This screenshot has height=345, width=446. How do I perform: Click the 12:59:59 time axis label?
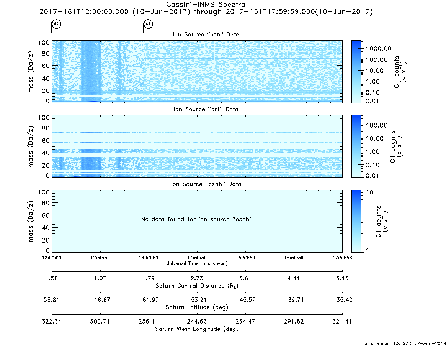(100, 258)
